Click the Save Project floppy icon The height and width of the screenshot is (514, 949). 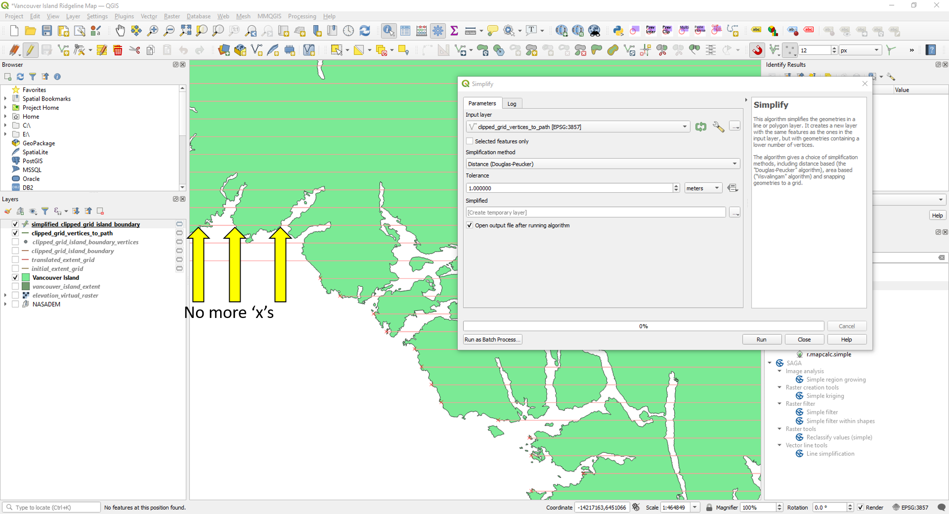[47, 31]
